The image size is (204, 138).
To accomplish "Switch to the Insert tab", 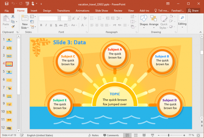I will [34, 11].
